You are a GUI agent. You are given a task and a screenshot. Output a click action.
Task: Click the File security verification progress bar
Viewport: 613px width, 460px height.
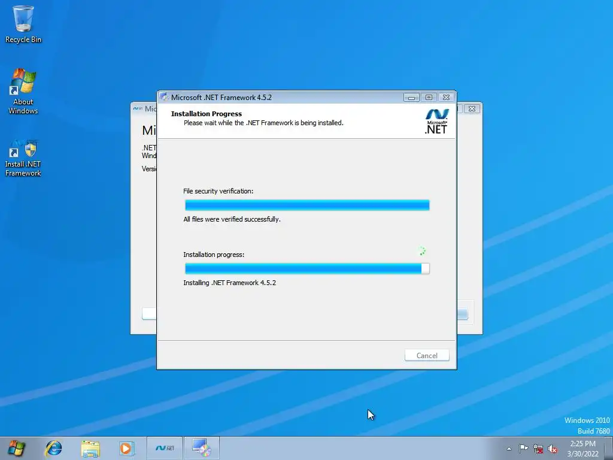(307, 205)
